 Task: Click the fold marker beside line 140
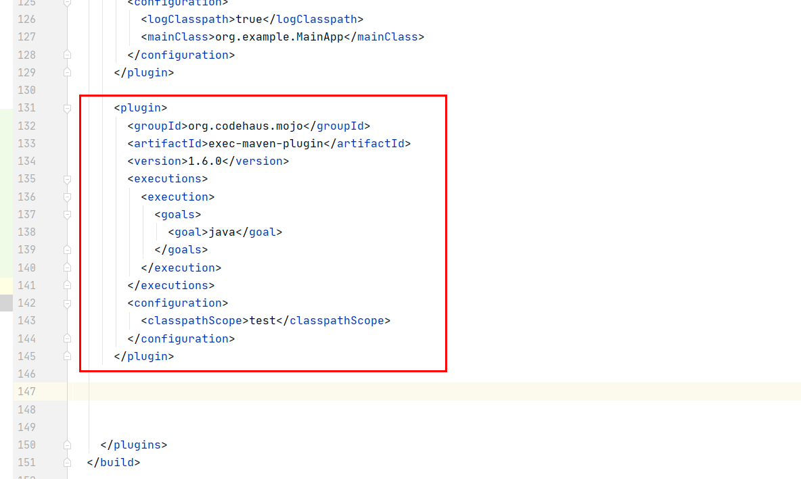coord(66,267)
